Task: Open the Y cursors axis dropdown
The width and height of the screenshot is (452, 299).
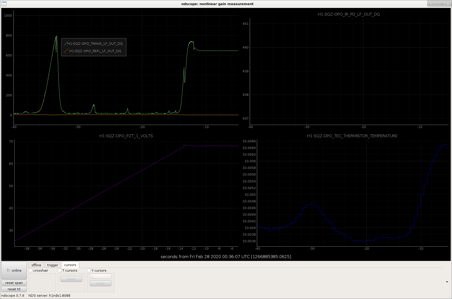Action: pyautogui.click(x=101, y=276)
